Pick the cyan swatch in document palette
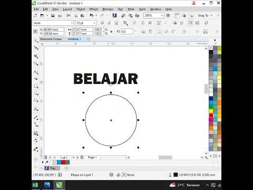Image resolution: width=253 pixels, height=190 pixels. coord(59,163)
